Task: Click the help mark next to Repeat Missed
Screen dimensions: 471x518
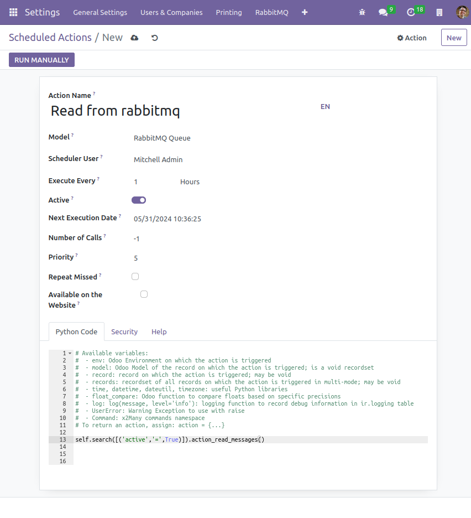Action: pos(100,275)
